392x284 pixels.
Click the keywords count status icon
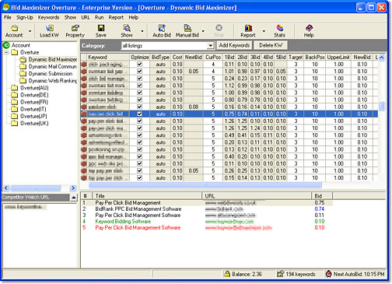click(280, 274)
